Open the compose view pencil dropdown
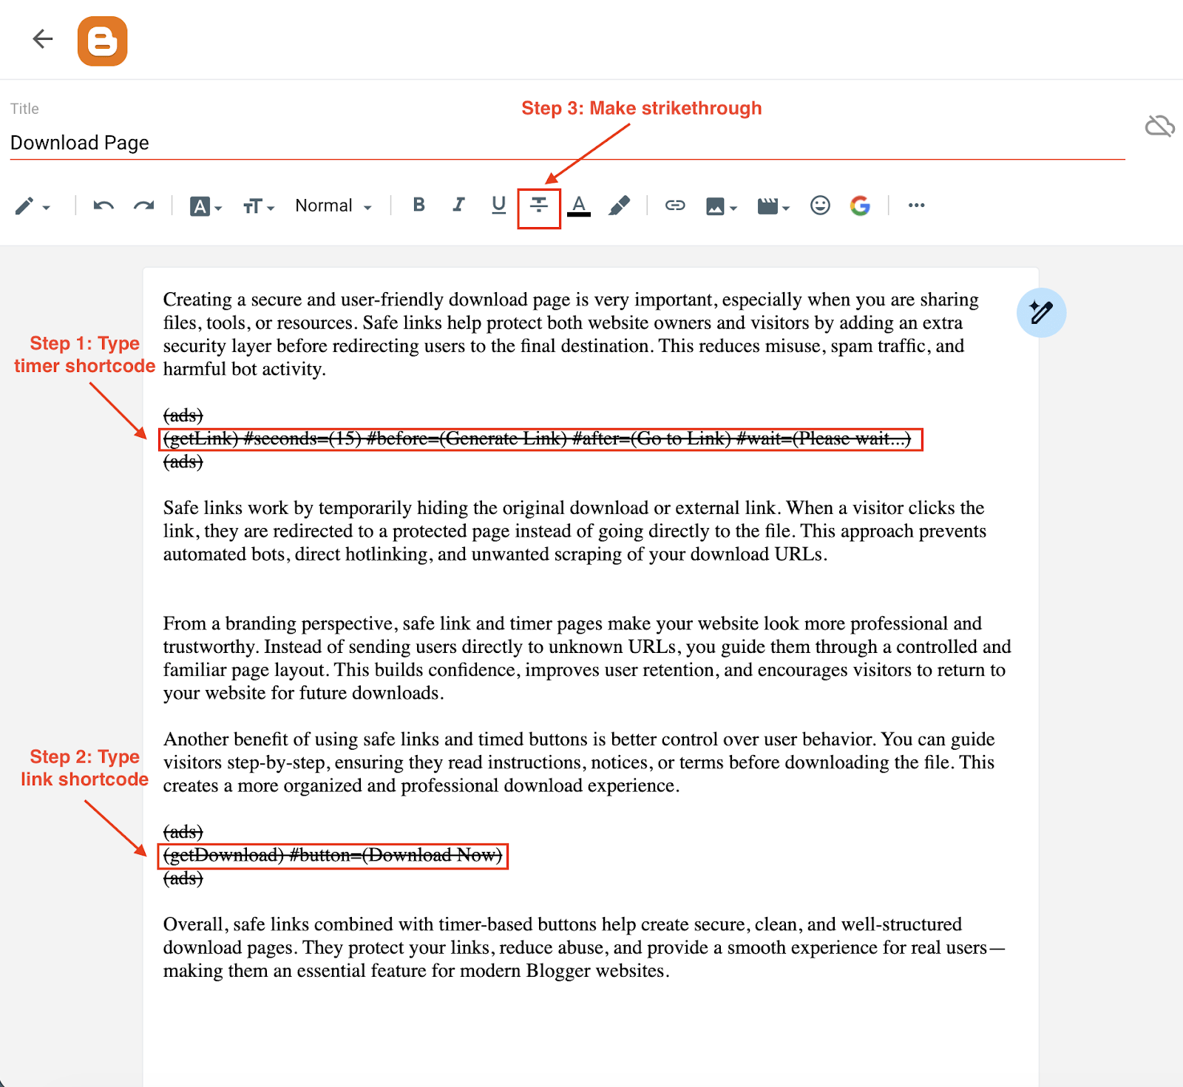This screenshot has width=1183, height=1087. [33, 206]
